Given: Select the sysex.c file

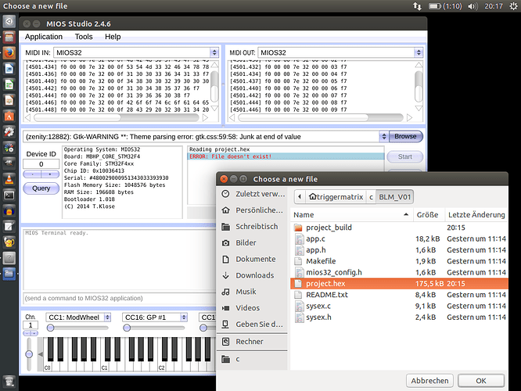Looking at the screenshot, I should point(400,306).
